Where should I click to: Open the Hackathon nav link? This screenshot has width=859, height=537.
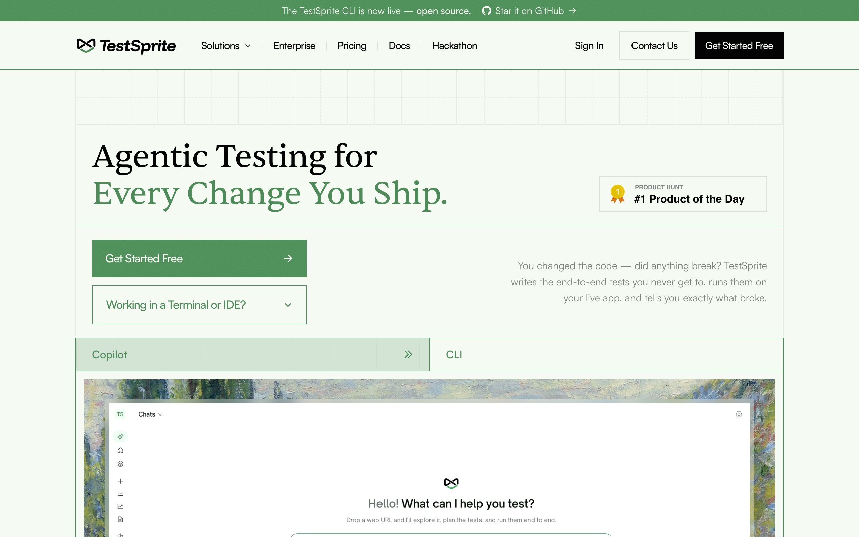(455, 45)
